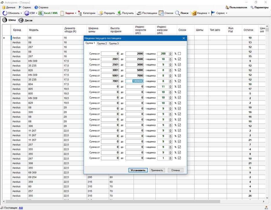Open Пользователи users icon

[x=227, y=8]
